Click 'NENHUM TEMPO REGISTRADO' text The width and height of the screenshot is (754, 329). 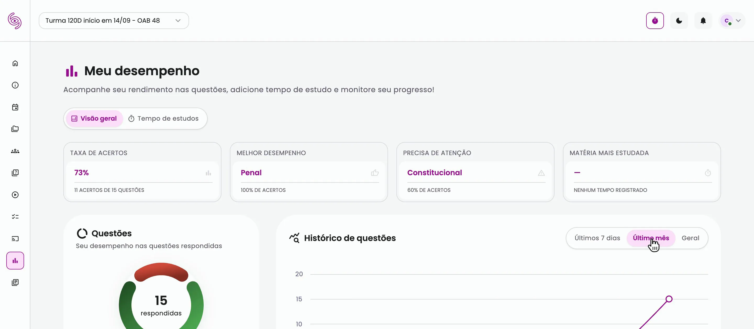tap(610, 190)
